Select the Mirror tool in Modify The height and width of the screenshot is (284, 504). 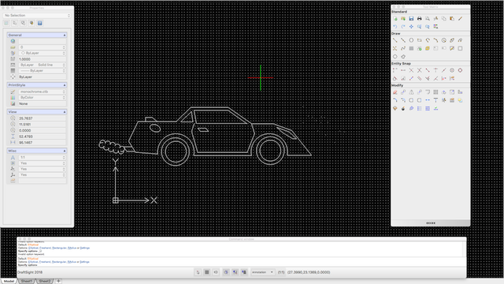pyautogui.click(x=411, y=92)
